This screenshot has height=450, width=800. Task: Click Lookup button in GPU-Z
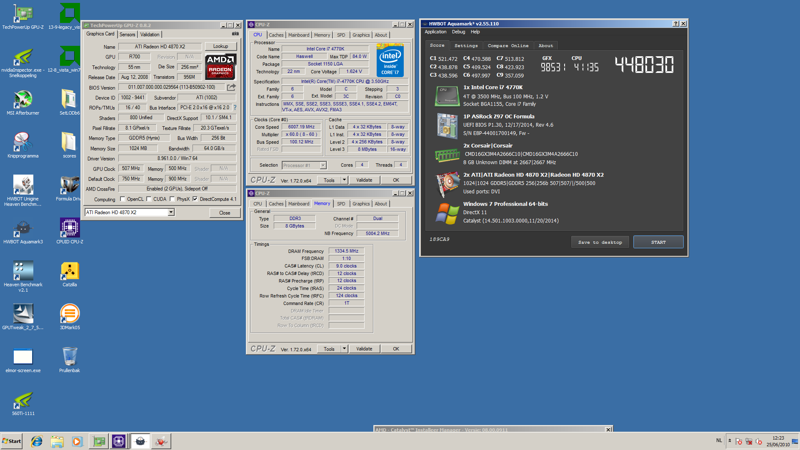[220, 46]
